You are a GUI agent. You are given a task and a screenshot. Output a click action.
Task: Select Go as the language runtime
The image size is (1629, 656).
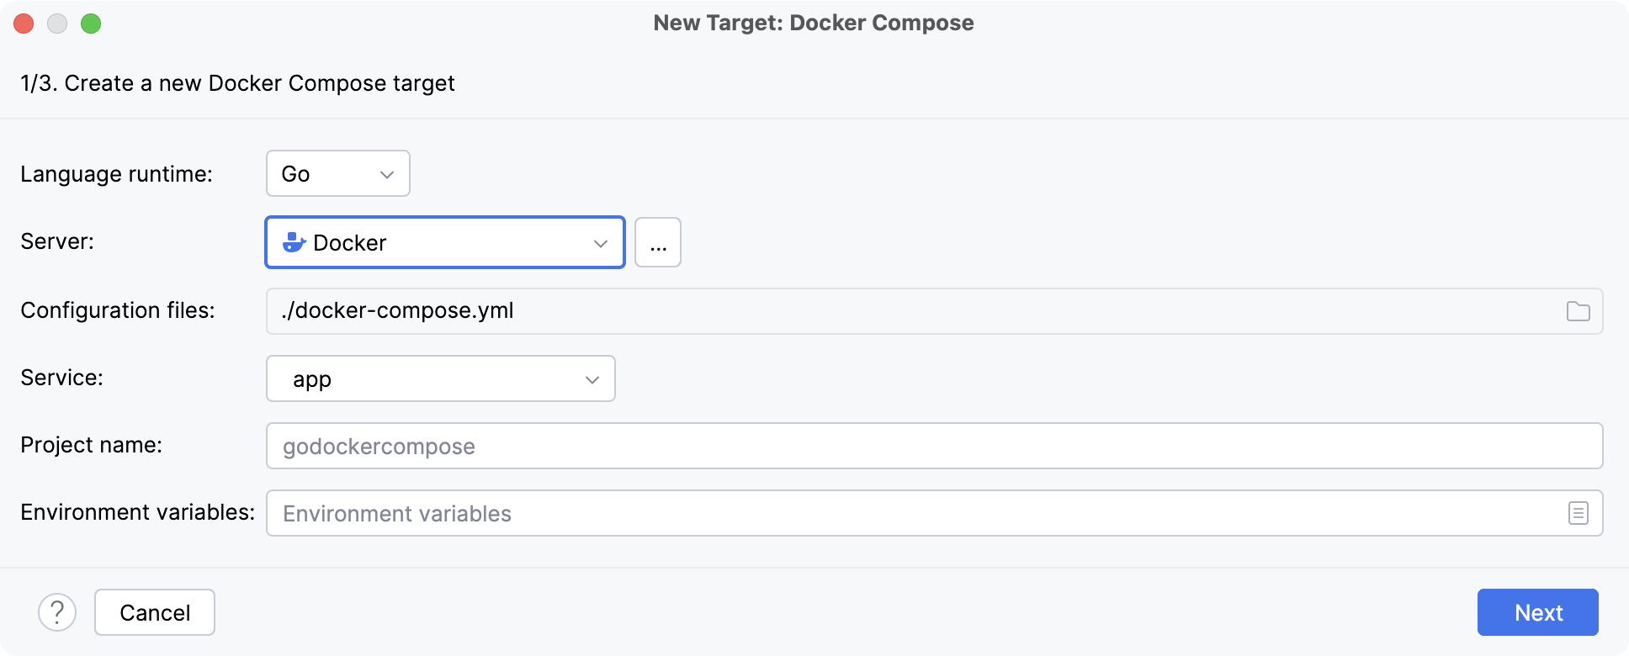tap(337, 173)
